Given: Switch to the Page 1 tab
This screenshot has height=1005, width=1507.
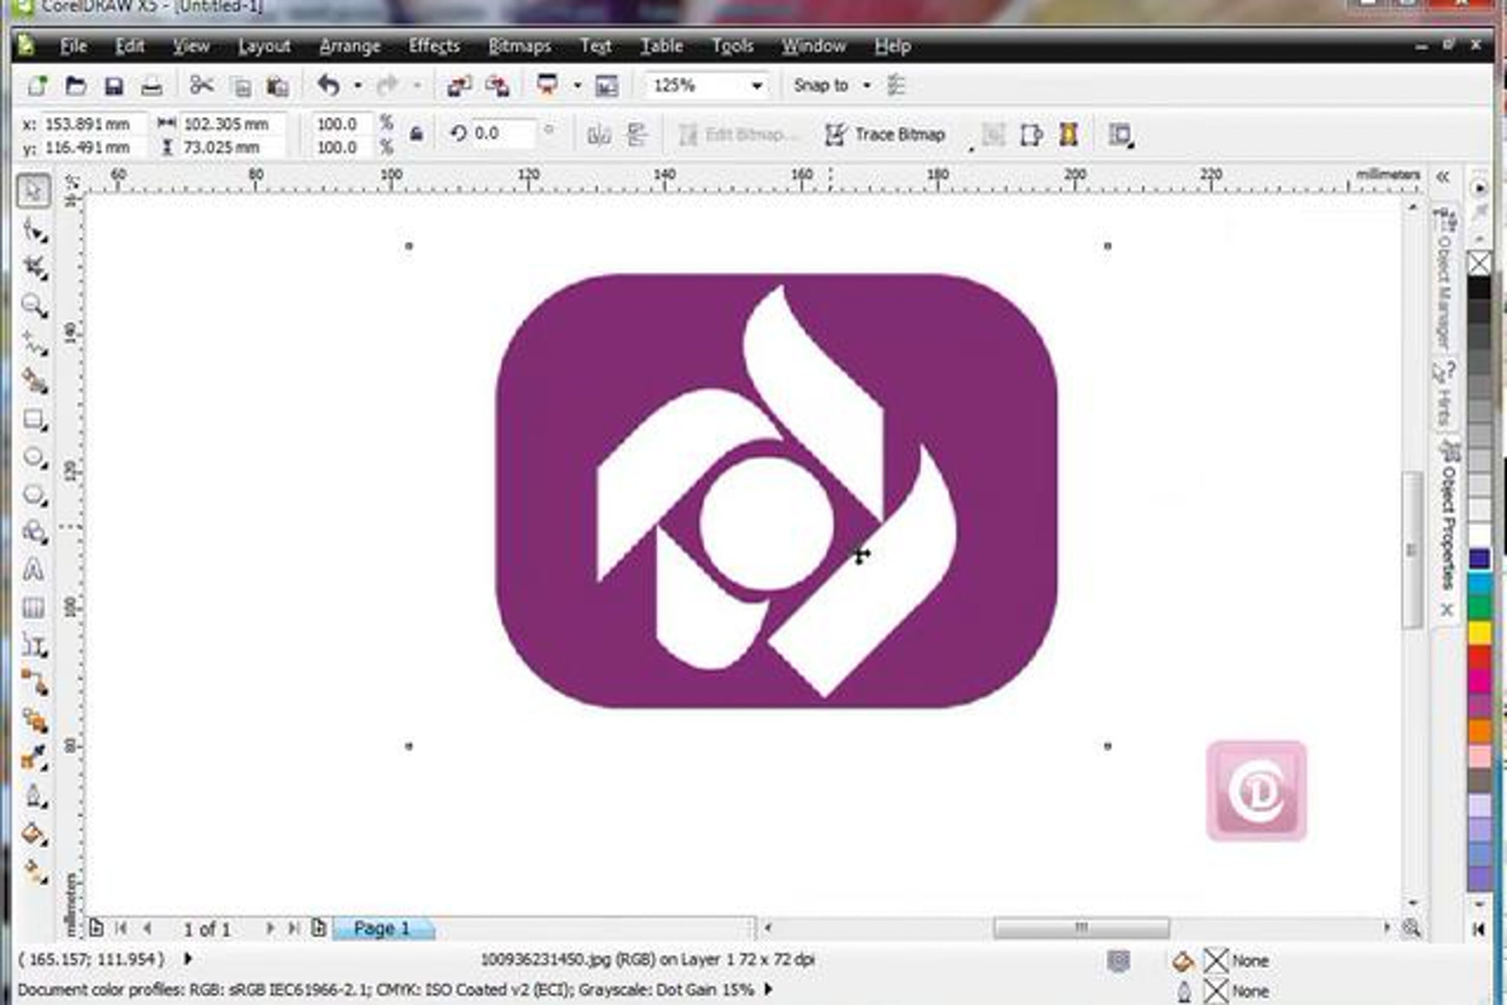Looking at the screenshot, I should coord(382,928).
